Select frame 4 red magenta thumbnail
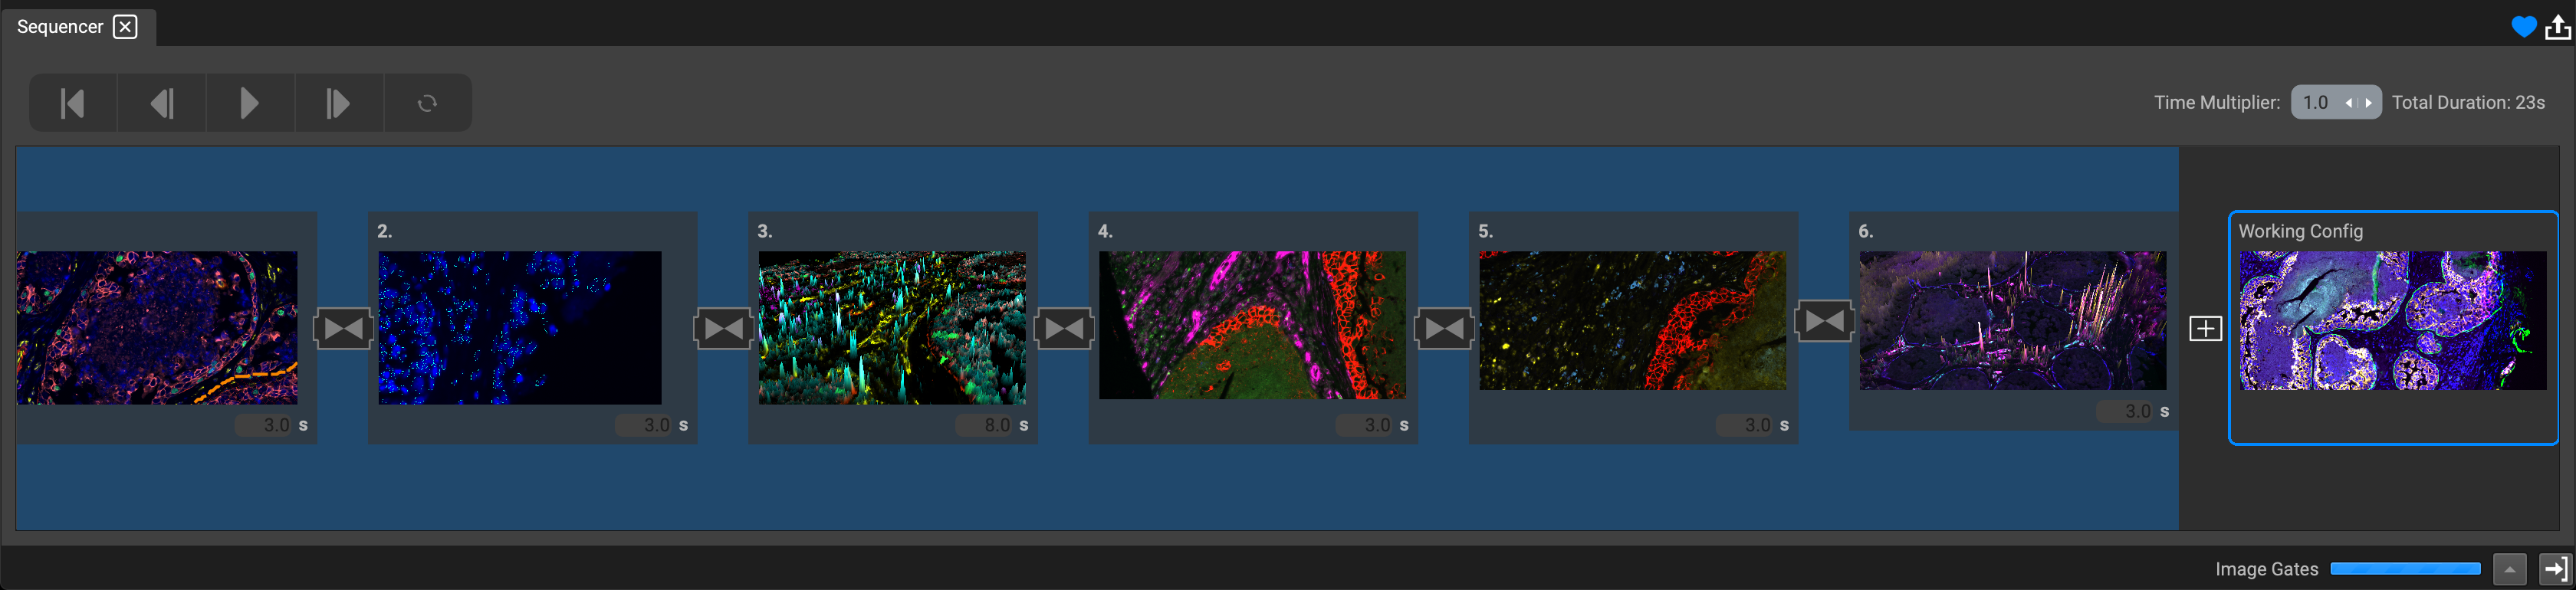 [1252, 325]
